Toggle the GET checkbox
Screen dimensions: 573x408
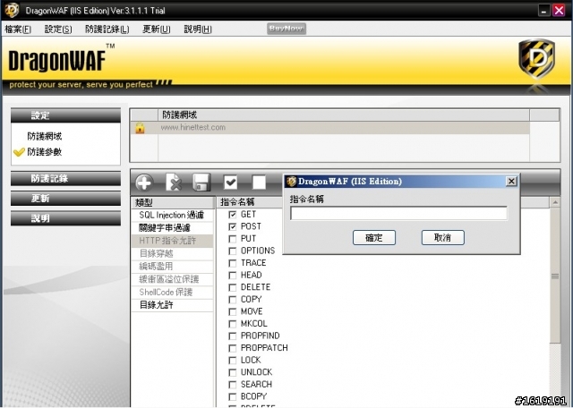click(233, 215)
